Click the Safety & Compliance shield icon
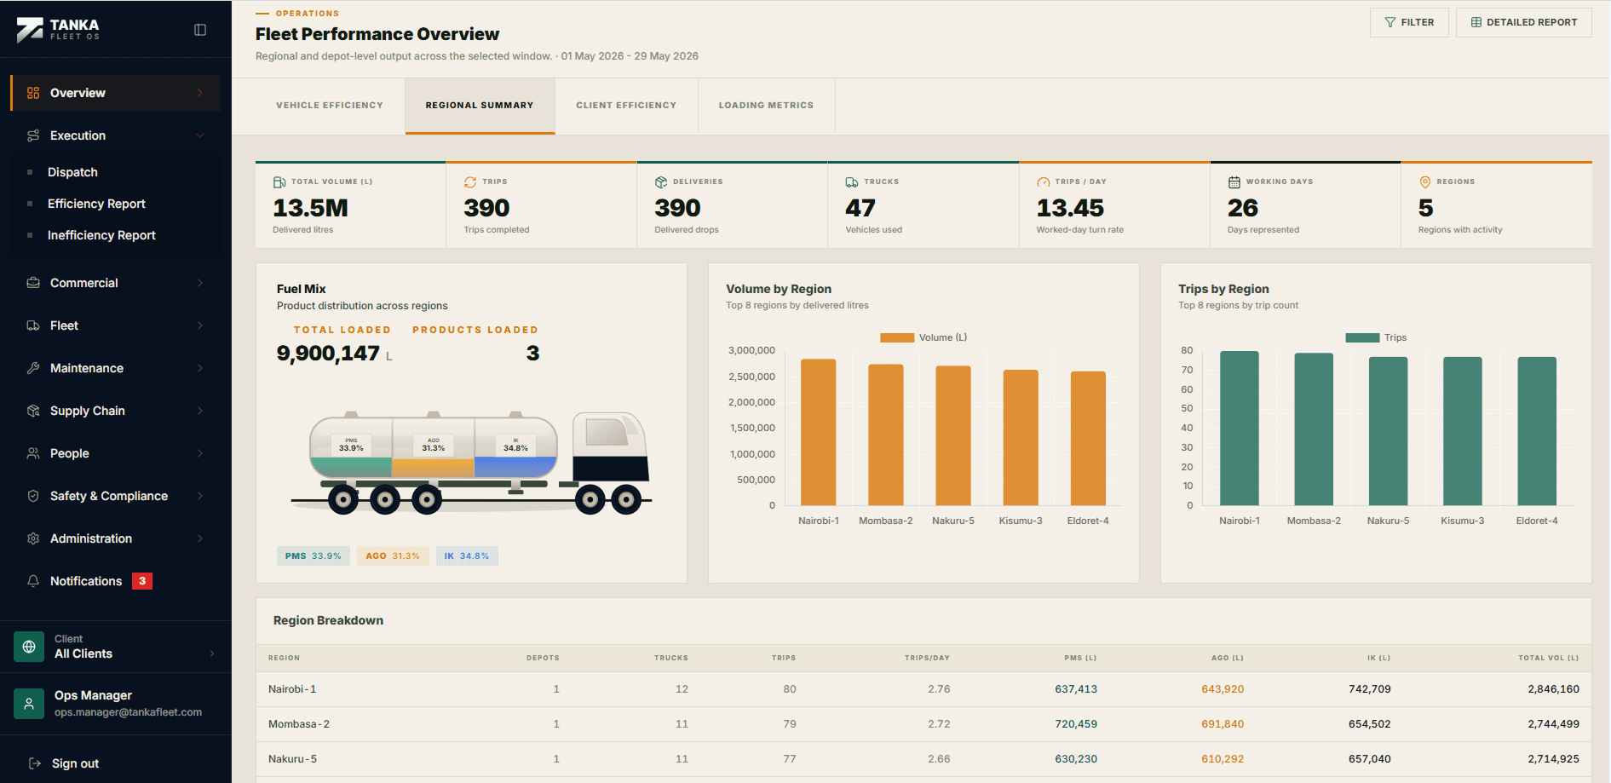 pos(33,496)
